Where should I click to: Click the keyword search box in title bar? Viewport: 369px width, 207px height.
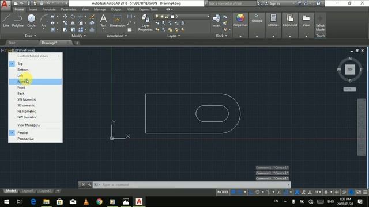coord(232,3)
